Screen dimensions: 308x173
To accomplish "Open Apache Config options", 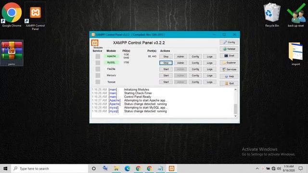I will [x=195, y=57].
